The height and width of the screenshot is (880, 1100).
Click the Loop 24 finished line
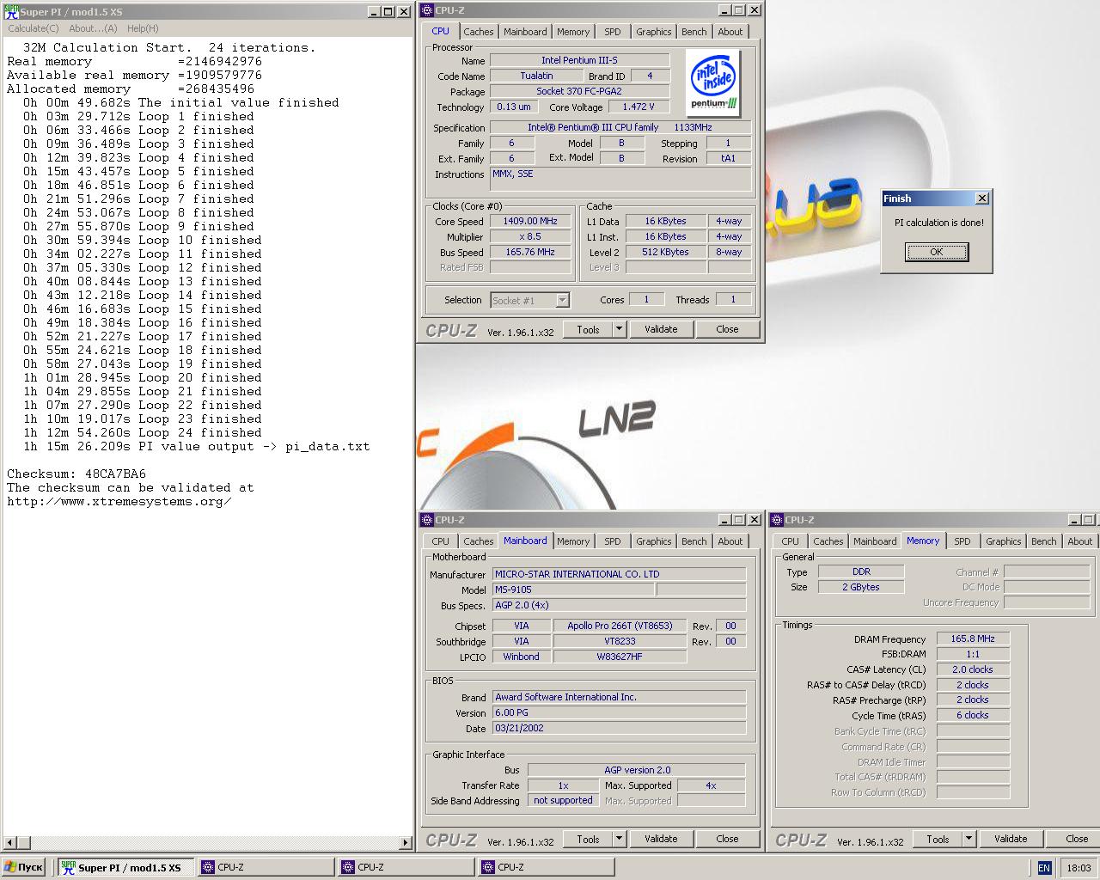[143, 432]
